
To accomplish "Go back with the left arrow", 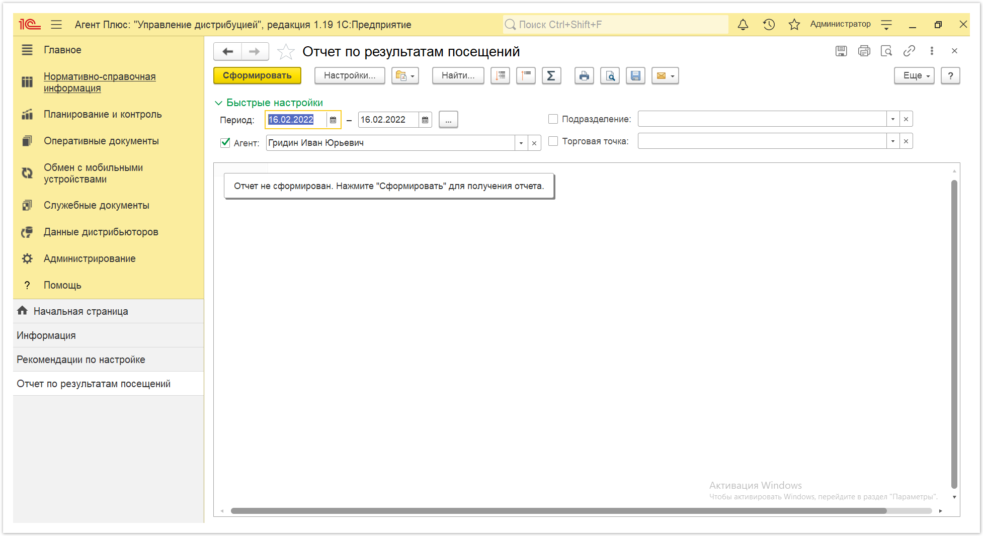I will tap(228, 51).
